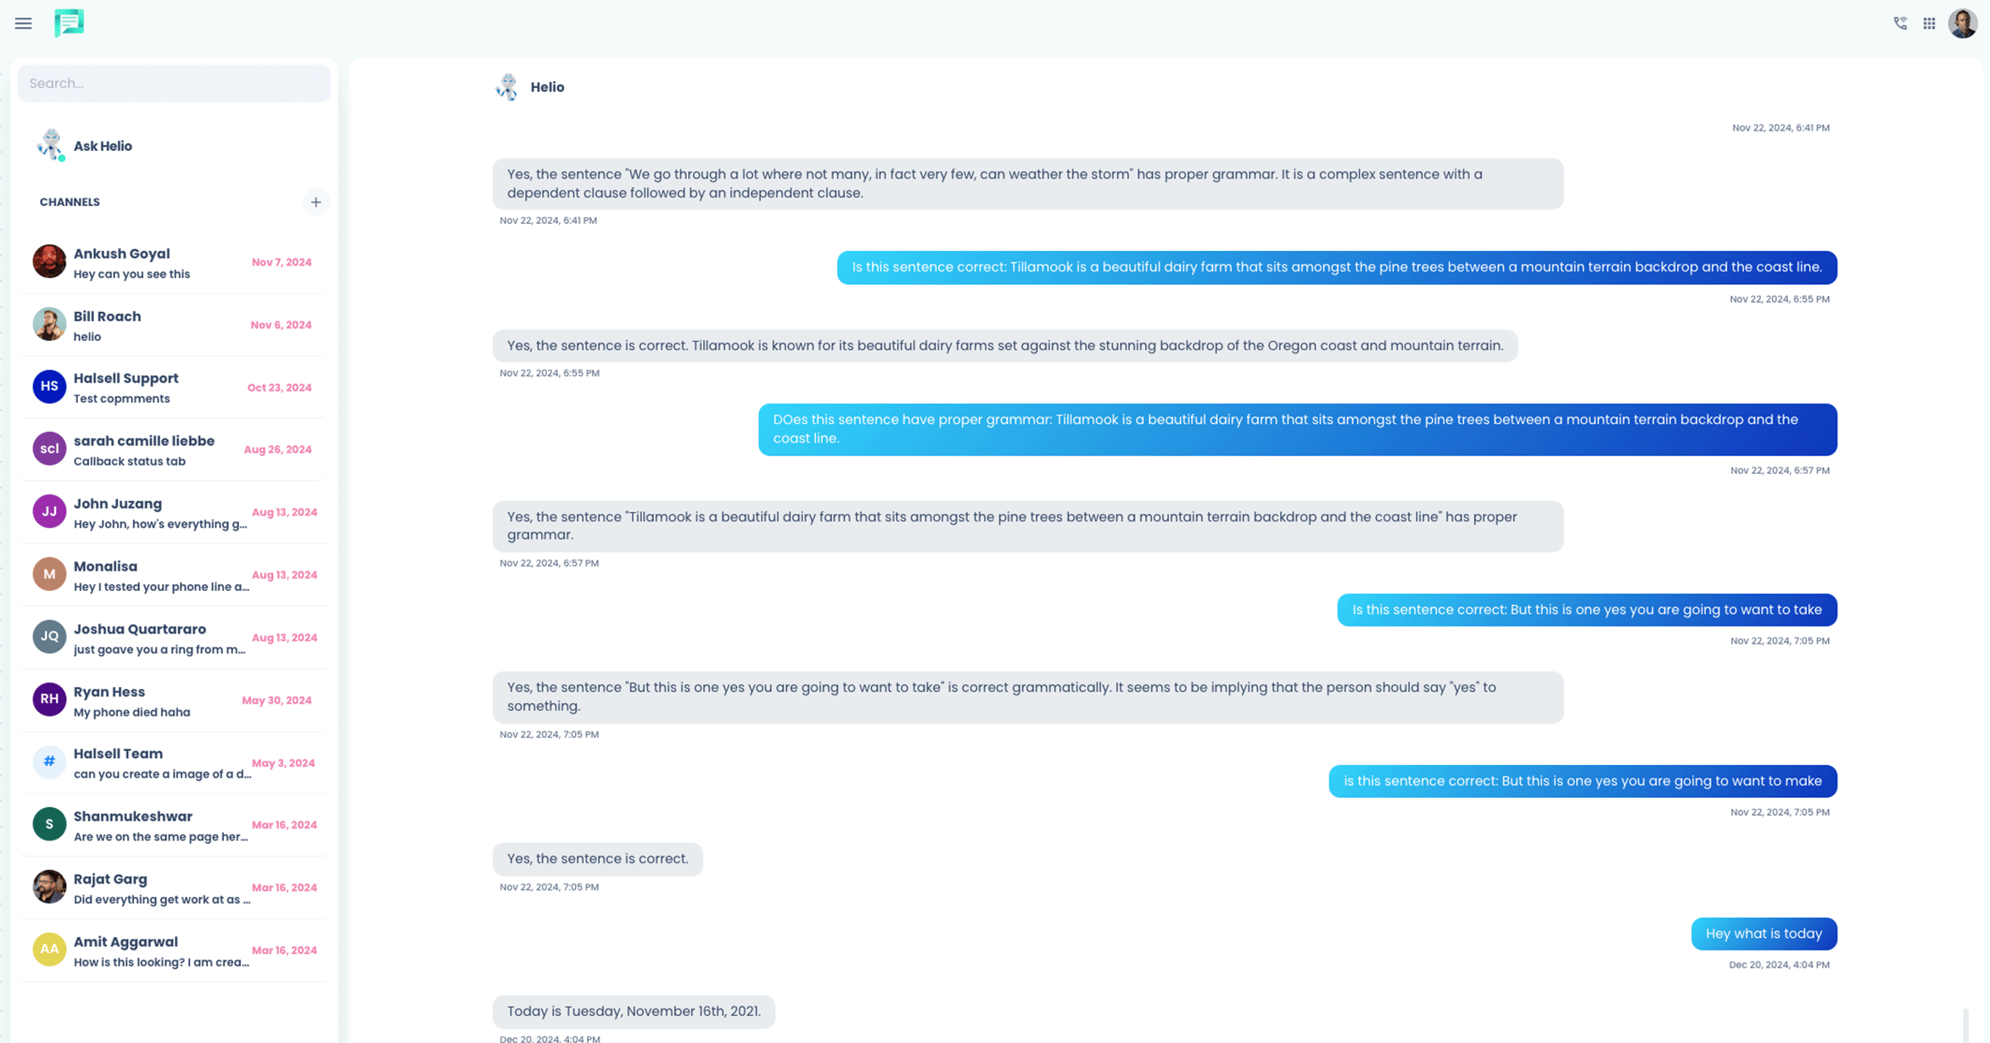The height and width of the screenshot is (1043, 1990).
Task: Open the Ryan Hess conversation
Action: (174, 701)
